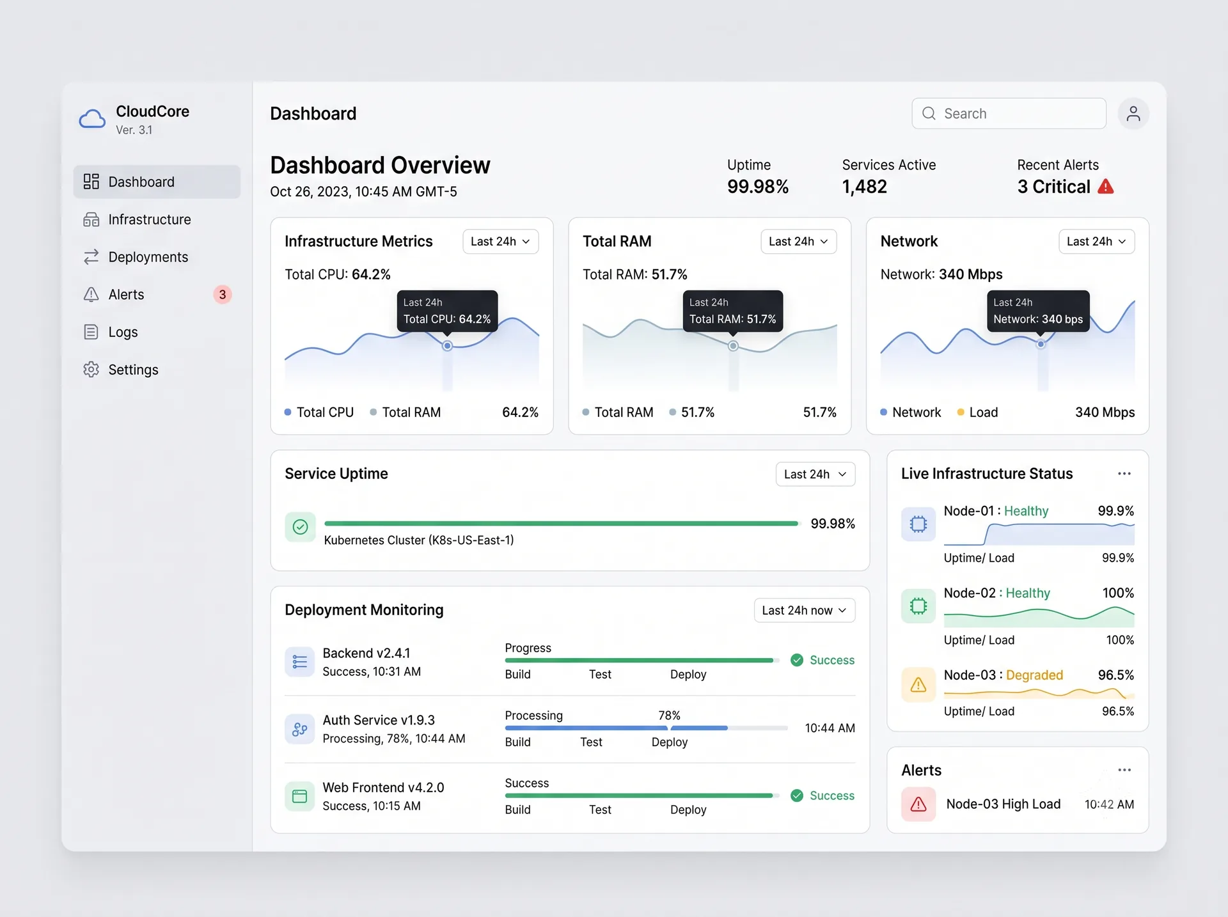The image size is (1228, 917).
Task: Toggle the Load legend in Network card
Action: point(977,412)
